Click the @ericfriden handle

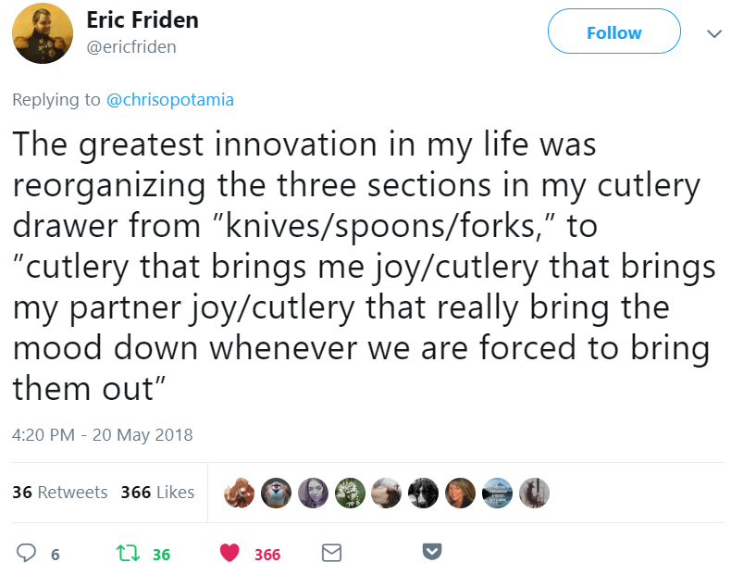131,47
